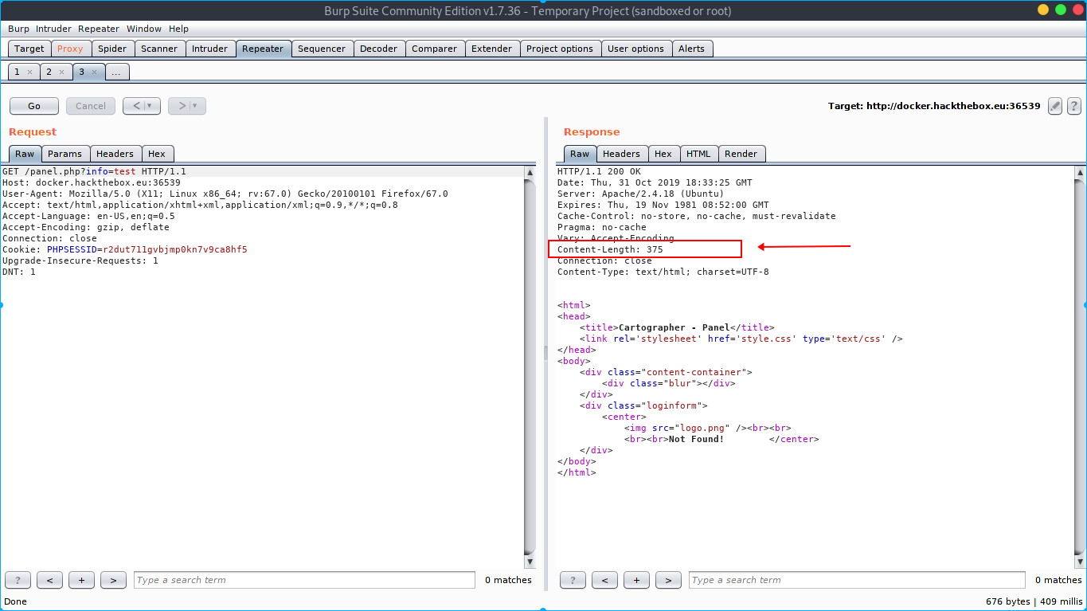Switch to the Decoder tool tab
1087x611 pixels.
[379, 49]
